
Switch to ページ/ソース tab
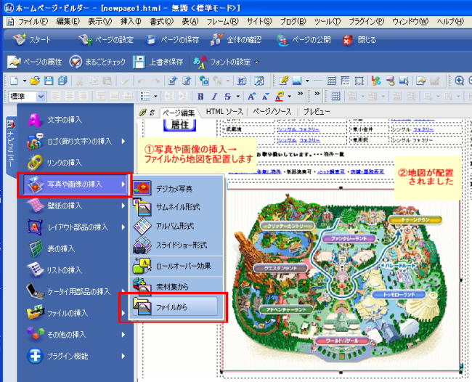point(272,112)
